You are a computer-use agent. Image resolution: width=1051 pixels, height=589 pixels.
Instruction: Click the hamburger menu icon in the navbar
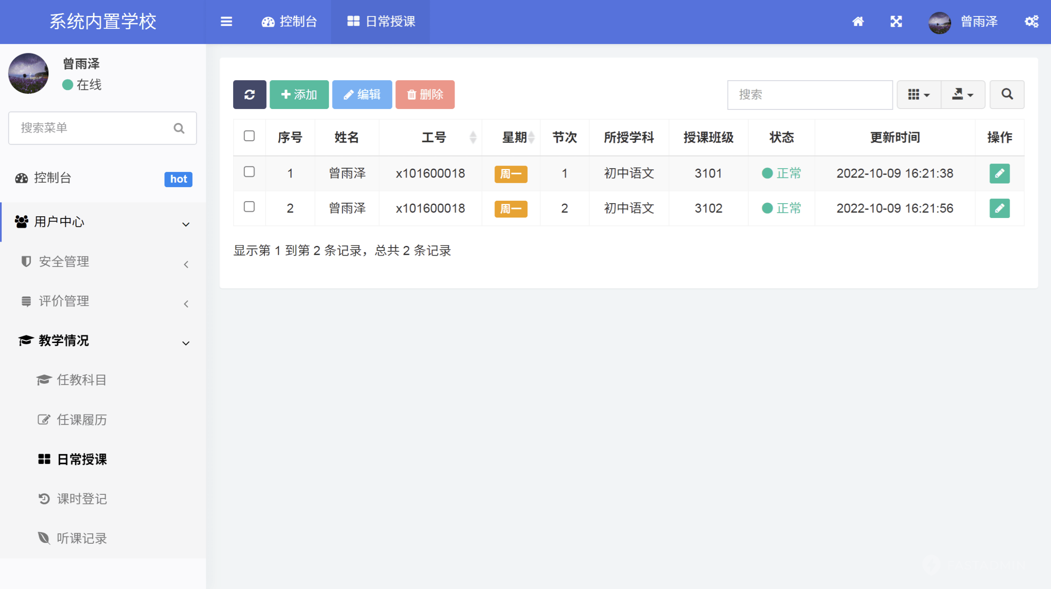(226, 22)
